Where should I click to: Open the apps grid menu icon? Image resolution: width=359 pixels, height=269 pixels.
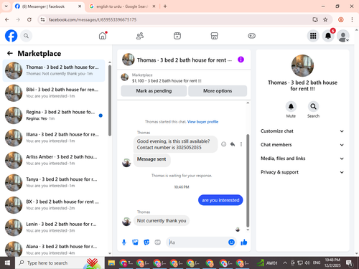tap(313, 36)
